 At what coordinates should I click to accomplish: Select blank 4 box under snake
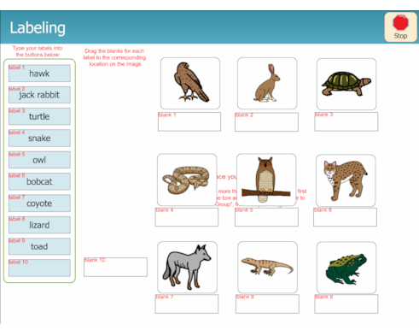coord(187,217)
